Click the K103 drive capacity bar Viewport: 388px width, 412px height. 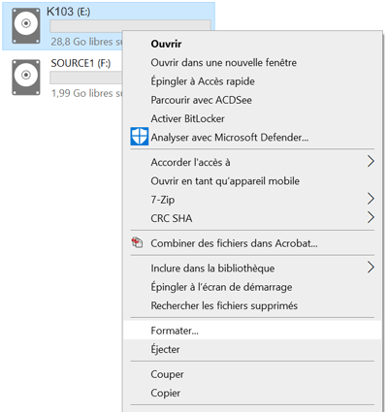tap(130, 26)
